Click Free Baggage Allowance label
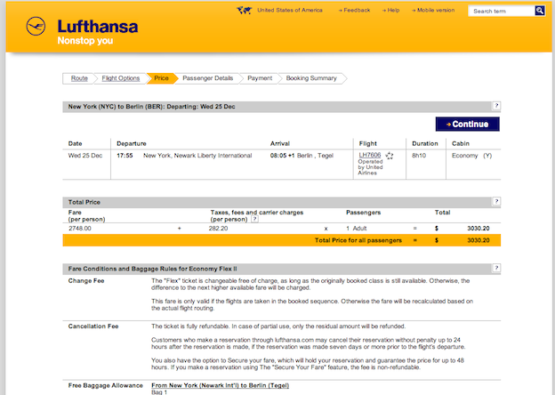 tap(106, 385)
